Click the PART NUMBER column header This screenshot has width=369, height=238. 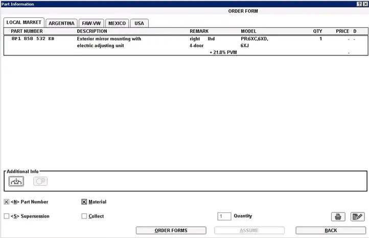(x=27, y=31)
